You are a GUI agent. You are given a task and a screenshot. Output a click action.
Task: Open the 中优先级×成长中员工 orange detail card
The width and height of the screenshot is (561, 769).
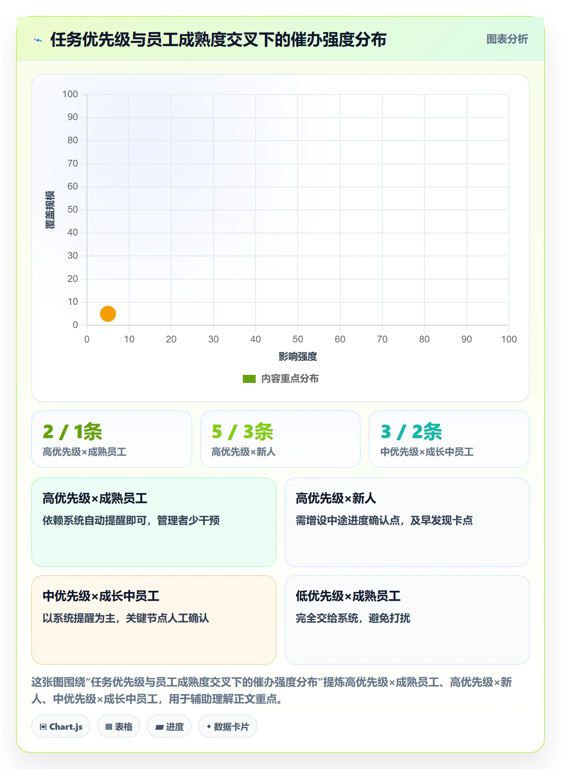[154, 620]
